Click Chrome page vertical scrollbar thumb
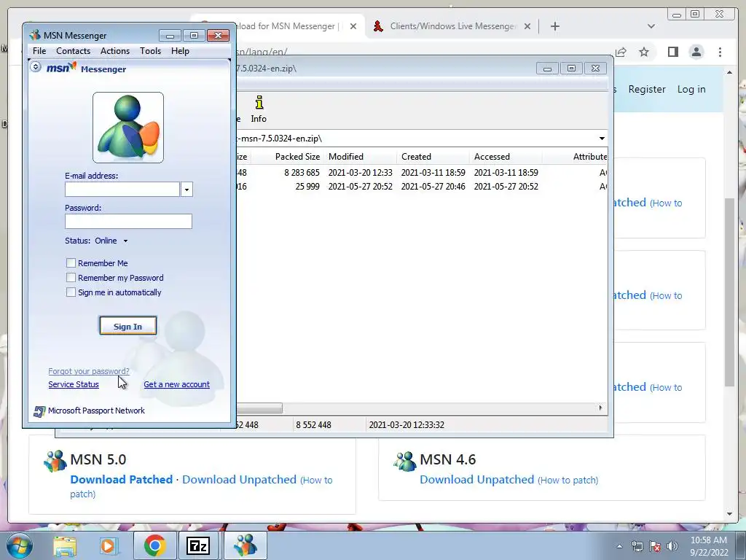Viewport: 746px width, 560px height. coord(730,292)
